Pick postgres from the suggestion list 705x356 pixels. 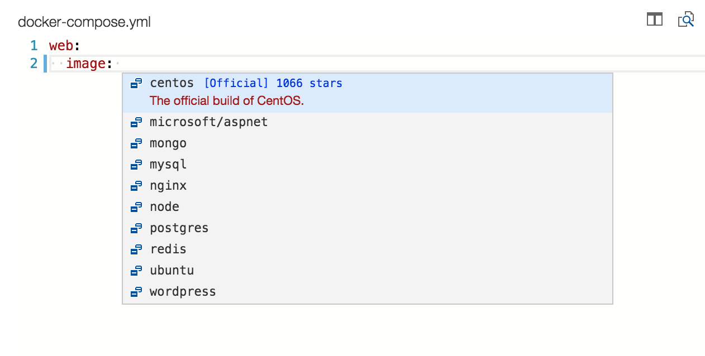[179, 228]
